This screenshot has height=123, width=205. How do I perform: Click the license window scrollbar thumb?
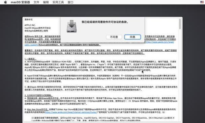point(180,24)
